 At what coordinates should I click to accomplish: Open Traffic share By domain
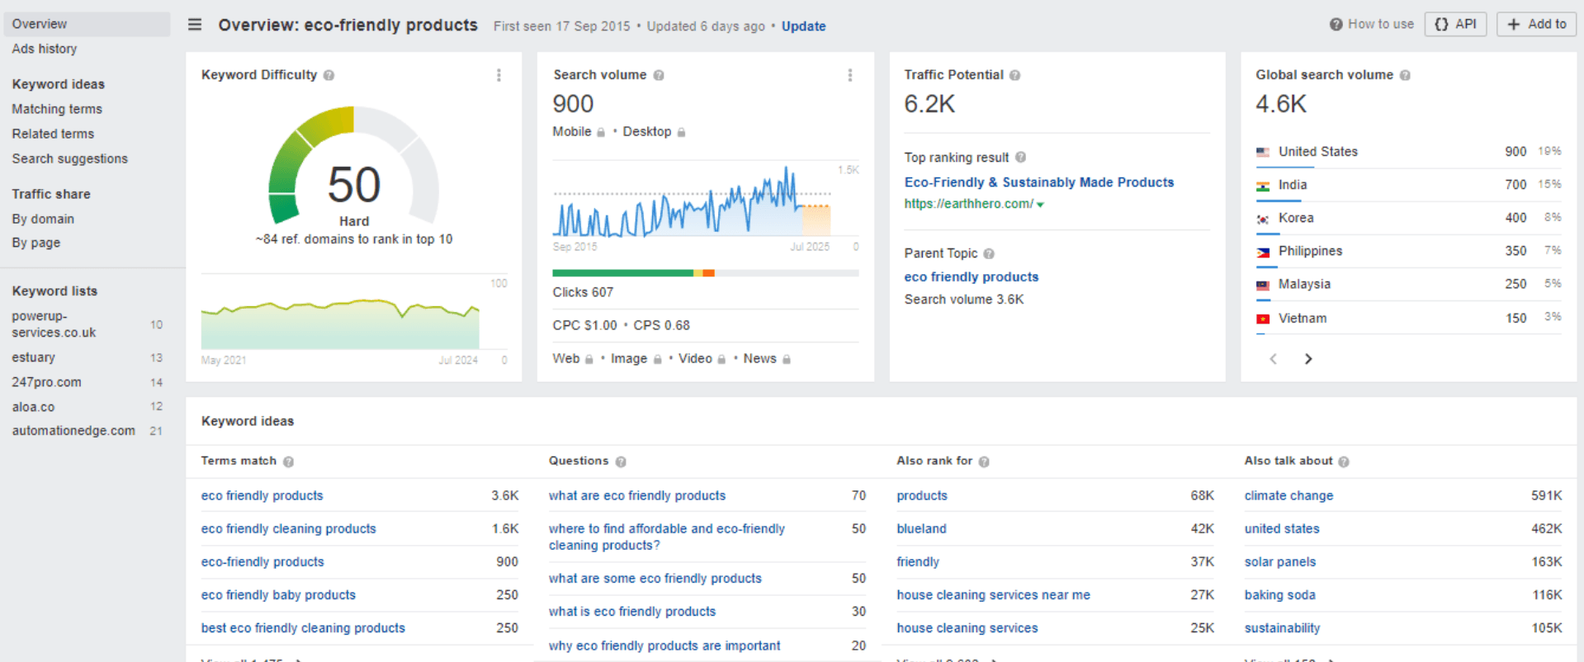[43, 219]
